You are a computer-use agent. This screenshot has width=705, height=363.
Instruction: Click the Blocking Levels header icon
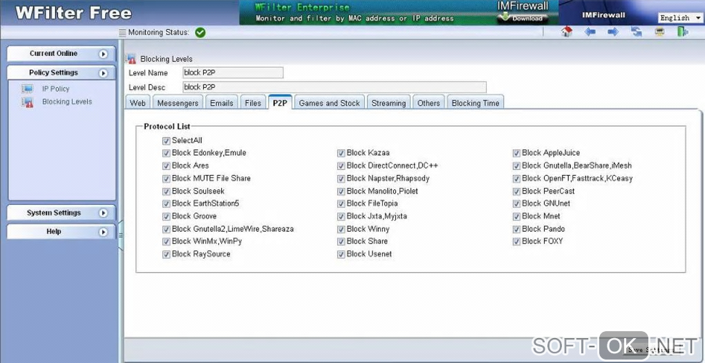131,59
